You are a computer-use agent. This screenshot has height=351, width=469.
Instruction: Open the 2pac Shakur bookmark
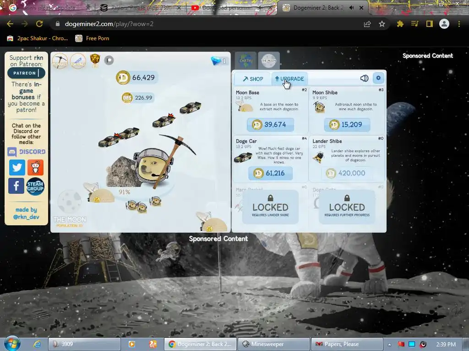pos(38,38)
